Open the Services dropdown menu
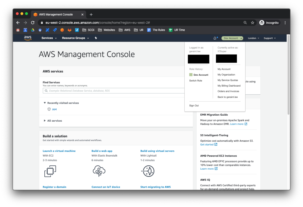Image resolution: width=303 pixels, height=207 pixels. [x=49, y=38]
